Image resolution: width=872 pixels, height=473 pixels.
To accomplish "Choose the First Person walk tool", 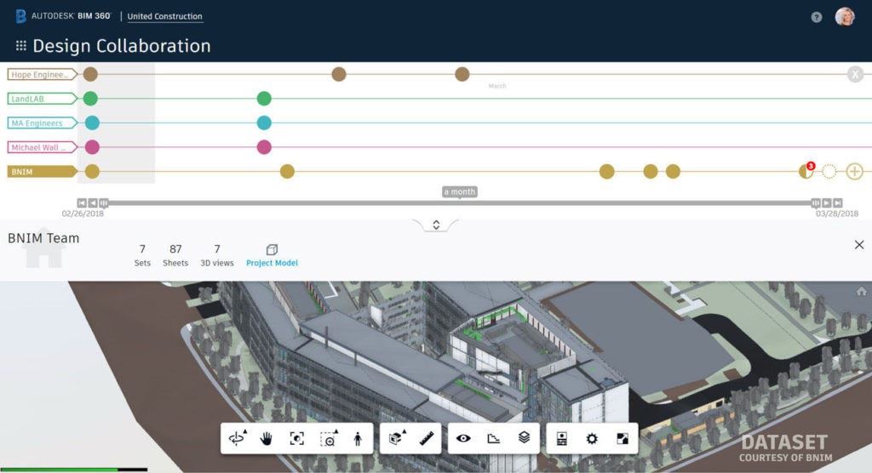I will tap(358, 438).
